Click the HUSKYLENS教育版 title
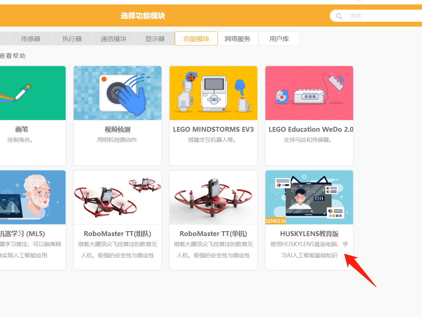422x317 pixels. tap(309, 234)
